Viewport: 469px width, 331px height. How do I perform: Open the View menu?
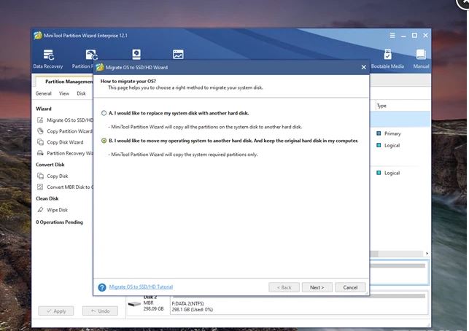point(64,93)
